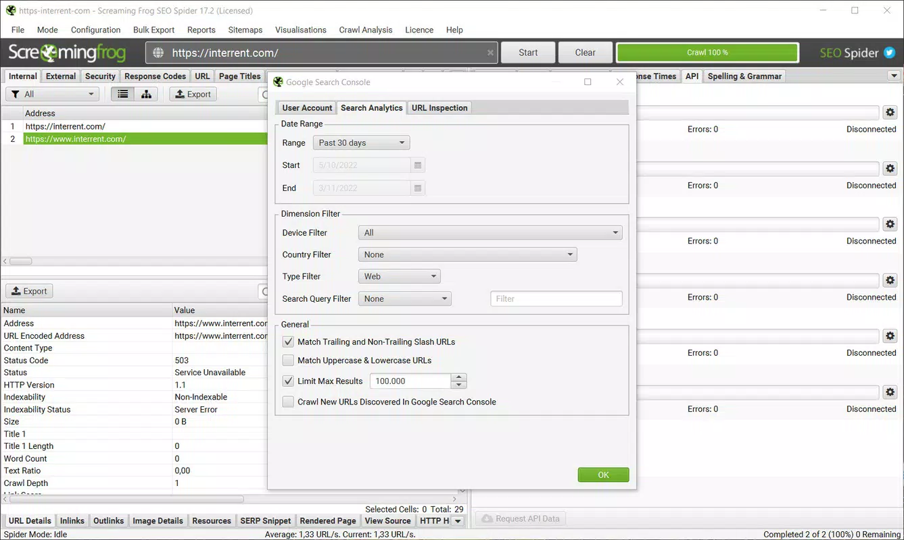Open the Crawl Analysis menu
Viewport: 904px width, 540px height.
tap(366, 30)
